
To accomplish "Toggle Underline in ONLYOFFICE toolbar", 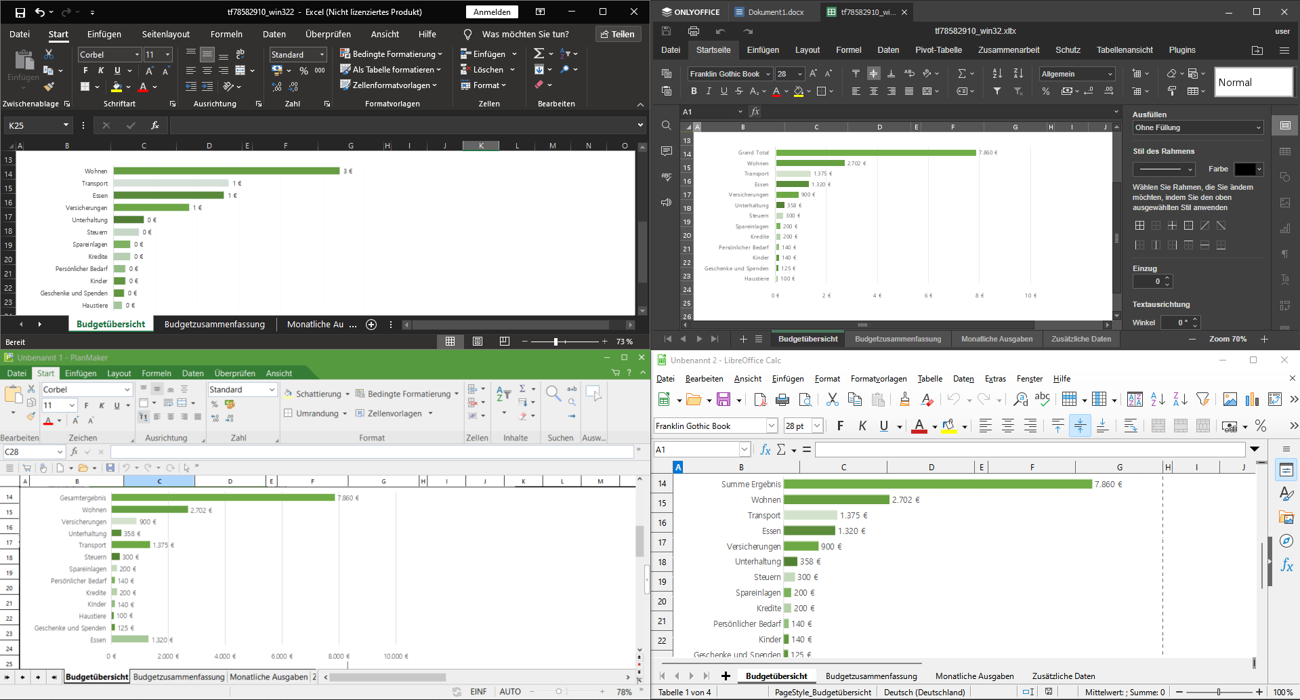I will click(x=724, y=91).
